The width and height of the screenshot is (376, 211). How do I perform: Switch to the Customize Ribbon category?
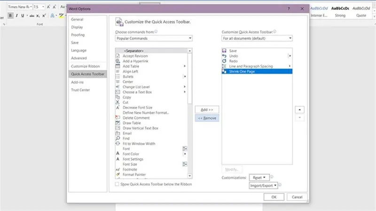[86, 66]
